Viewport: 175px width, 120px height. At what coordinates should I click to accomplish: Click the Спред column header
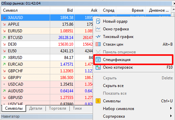tap(108, 10)
